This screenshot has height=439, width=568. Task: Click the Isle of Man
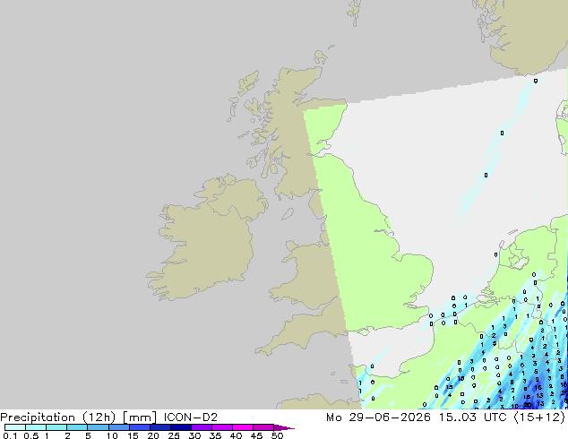[x=288, y=214]
